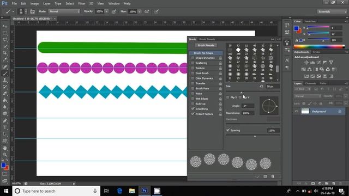Open the Character panel icon
Viewport: 349px width, 196px height.
[x=287, y=60]
